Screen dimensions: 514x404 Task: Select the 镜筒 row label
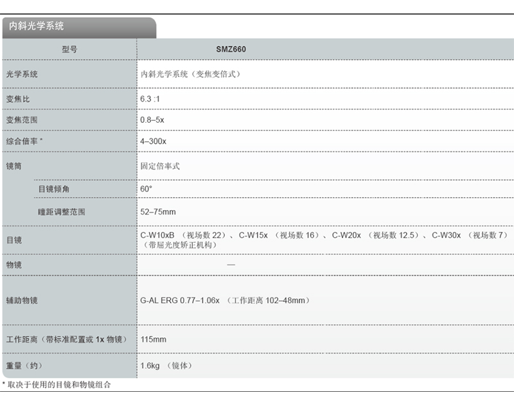pyautogui.click(x=14, y=166)
